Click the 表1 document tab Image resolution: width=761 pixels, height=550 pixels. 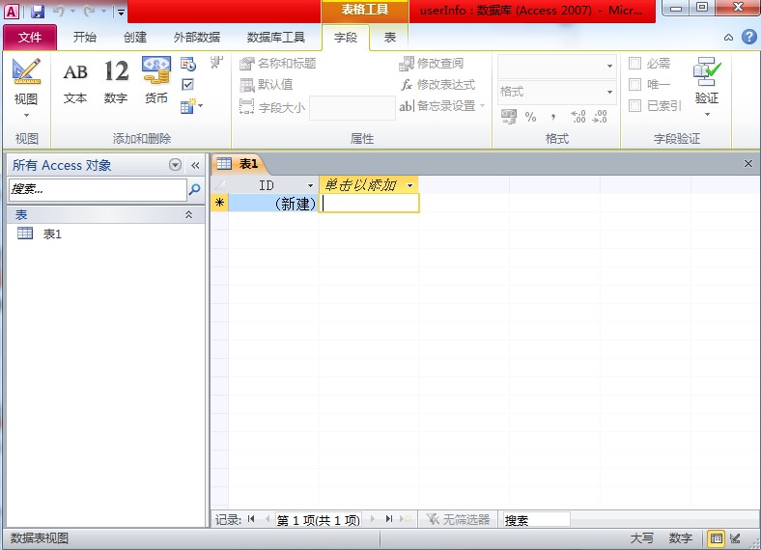(x=239, y=164)
